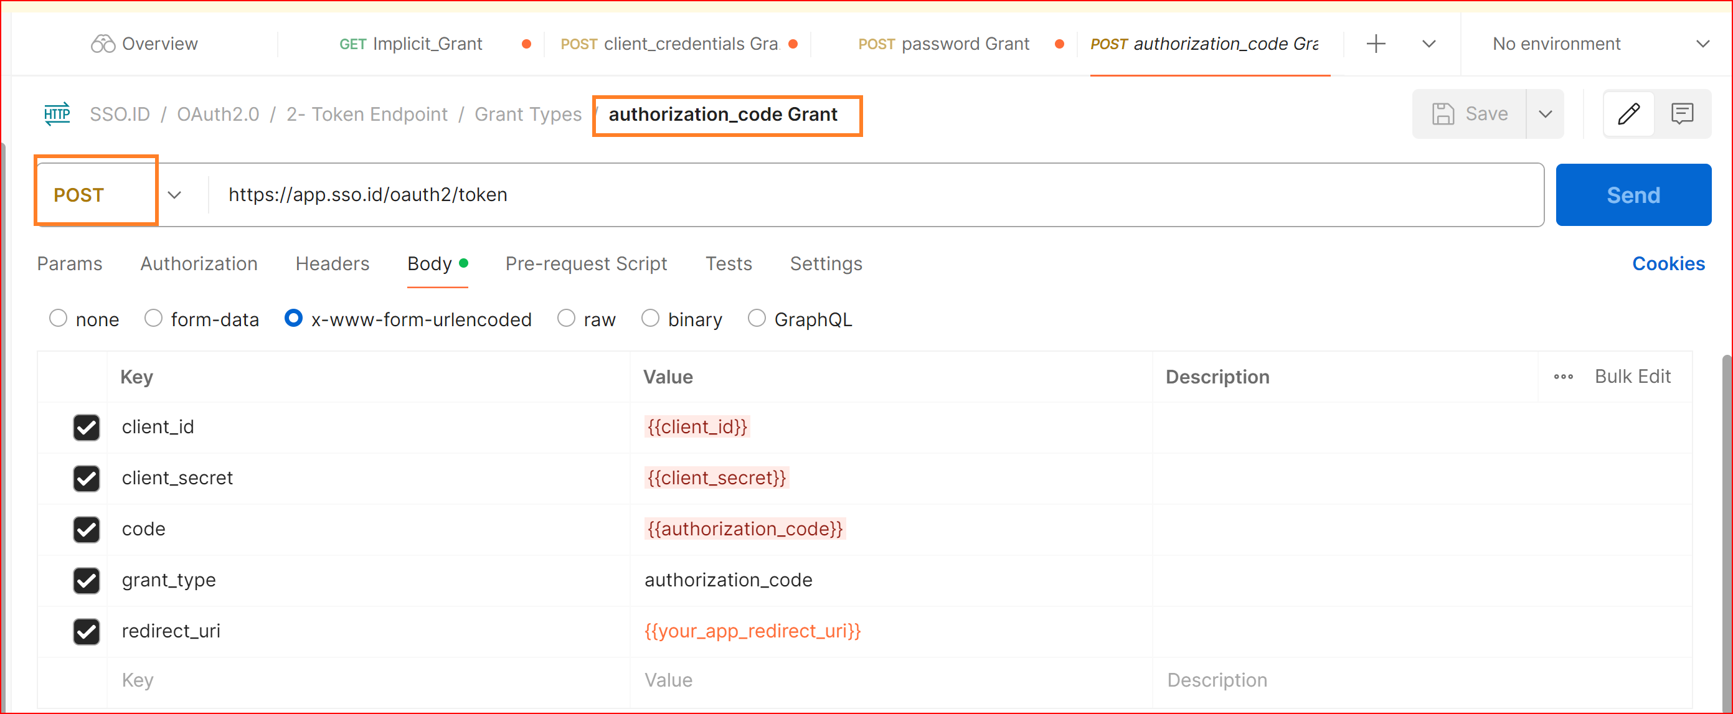The width and height of the screenshot is (1733, 714).
Task: Open the Params tab
Action: click(x=69, y=263)
